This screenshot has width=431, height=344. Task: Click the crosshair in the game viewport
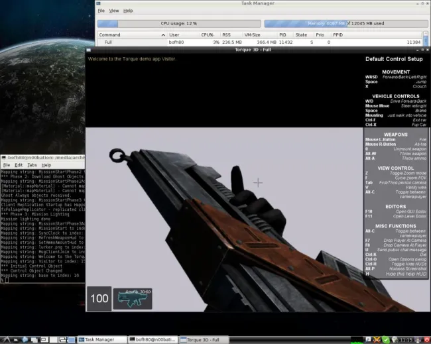click(x=258, y=183)
